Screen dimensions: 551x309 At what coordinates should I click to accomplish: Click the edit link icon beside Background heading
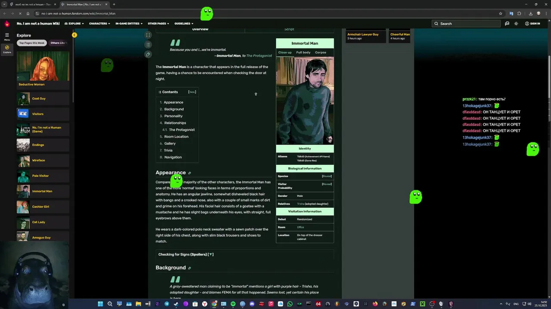(189, 268)
